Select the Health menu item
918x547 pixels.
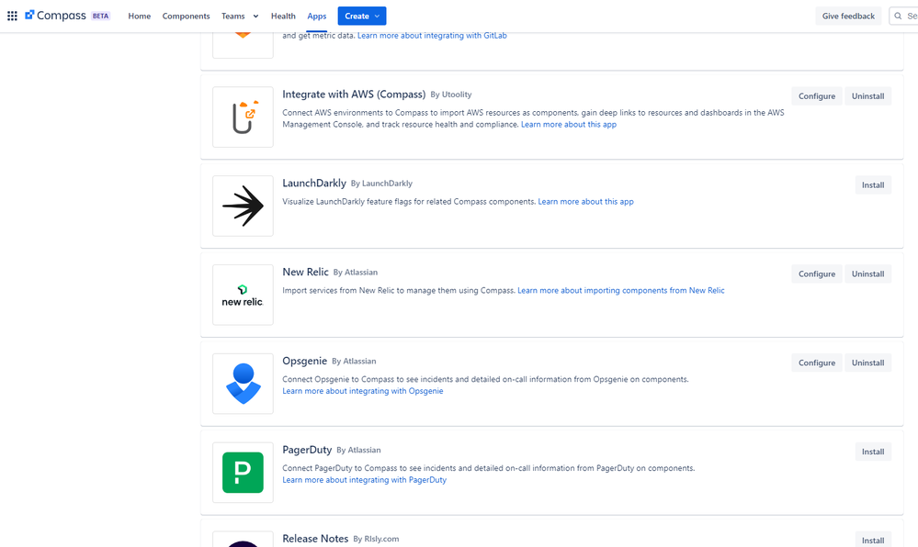tap(282, 16)
